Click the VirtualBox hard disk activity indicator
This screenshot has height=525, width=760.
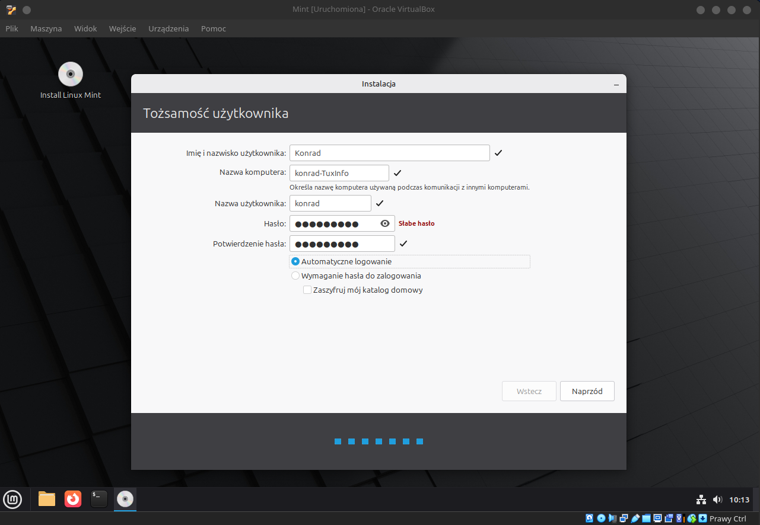[x=589, y=518]
